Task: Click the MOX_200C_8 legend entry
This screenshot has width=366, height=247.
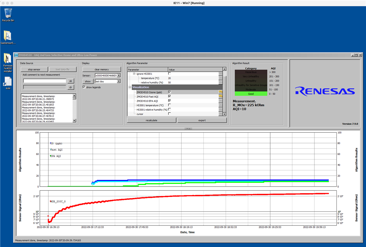Action: (58, 201)
